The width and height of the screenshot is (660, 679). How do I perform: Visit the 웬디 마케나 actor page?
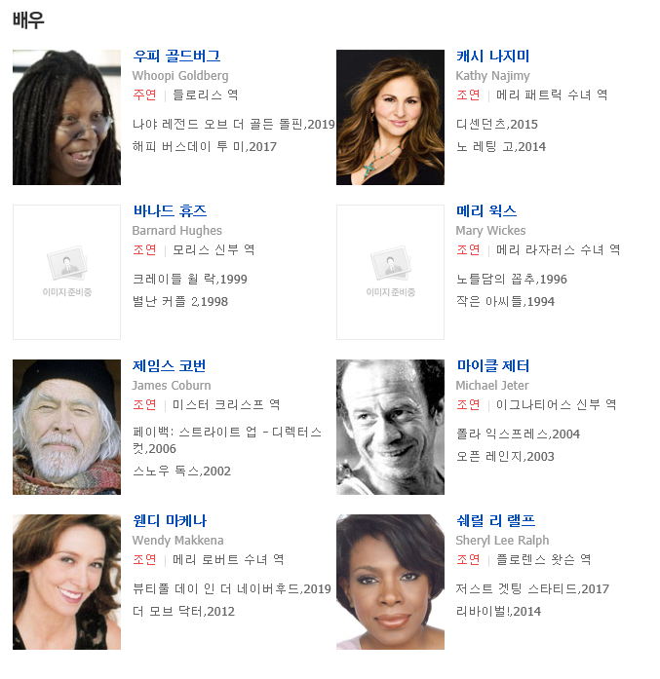point(170,521)
